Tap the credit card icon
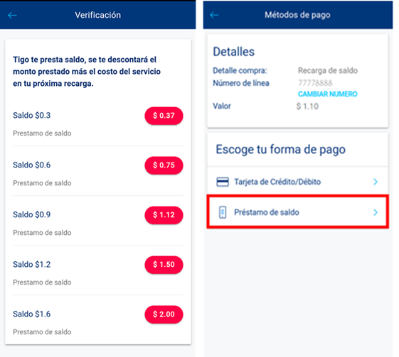 click(223, 182)
